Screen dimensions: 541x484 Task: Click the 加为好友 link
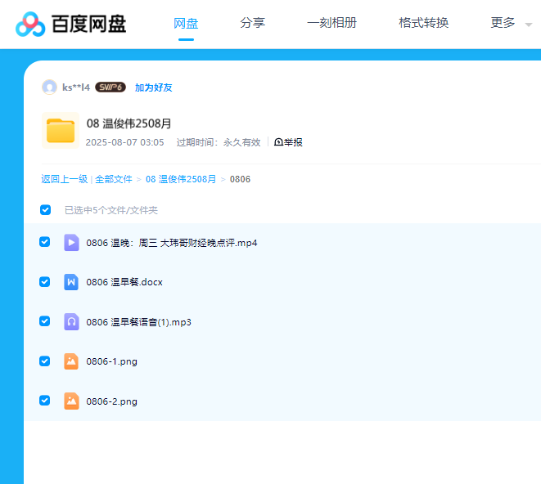coord(153,87)
